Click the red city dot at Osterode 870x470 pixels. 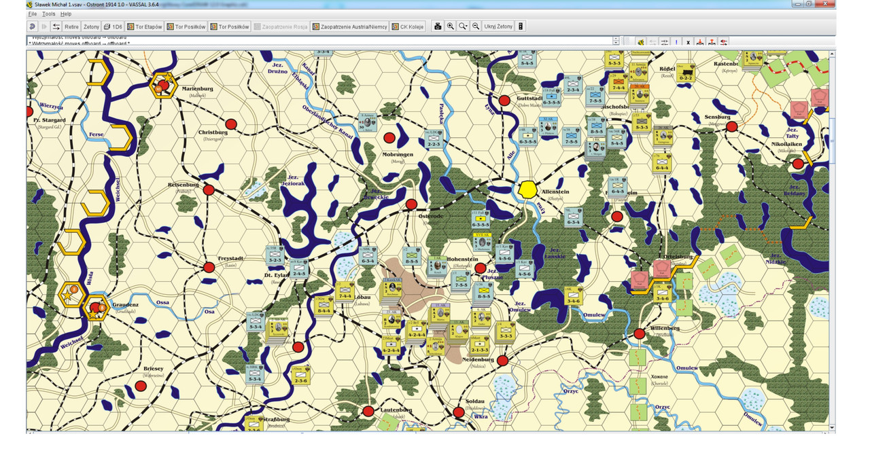(411, 204)
